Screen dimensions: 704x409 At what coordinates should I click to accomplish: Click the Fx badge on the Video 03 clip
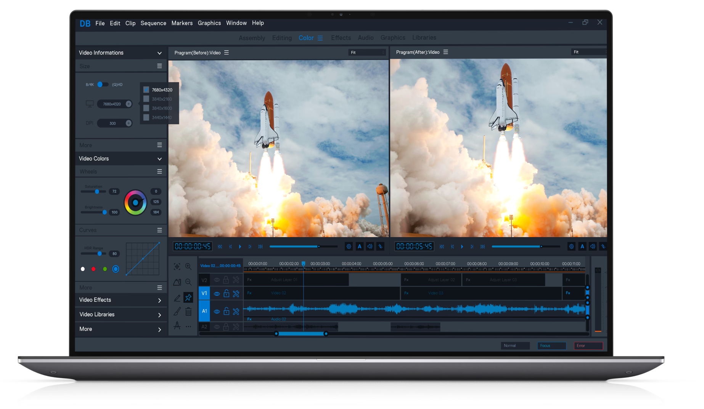point(407,293)
